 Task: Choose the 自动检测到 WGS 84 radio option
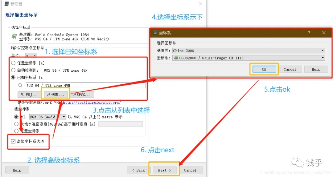coord(13,70)
